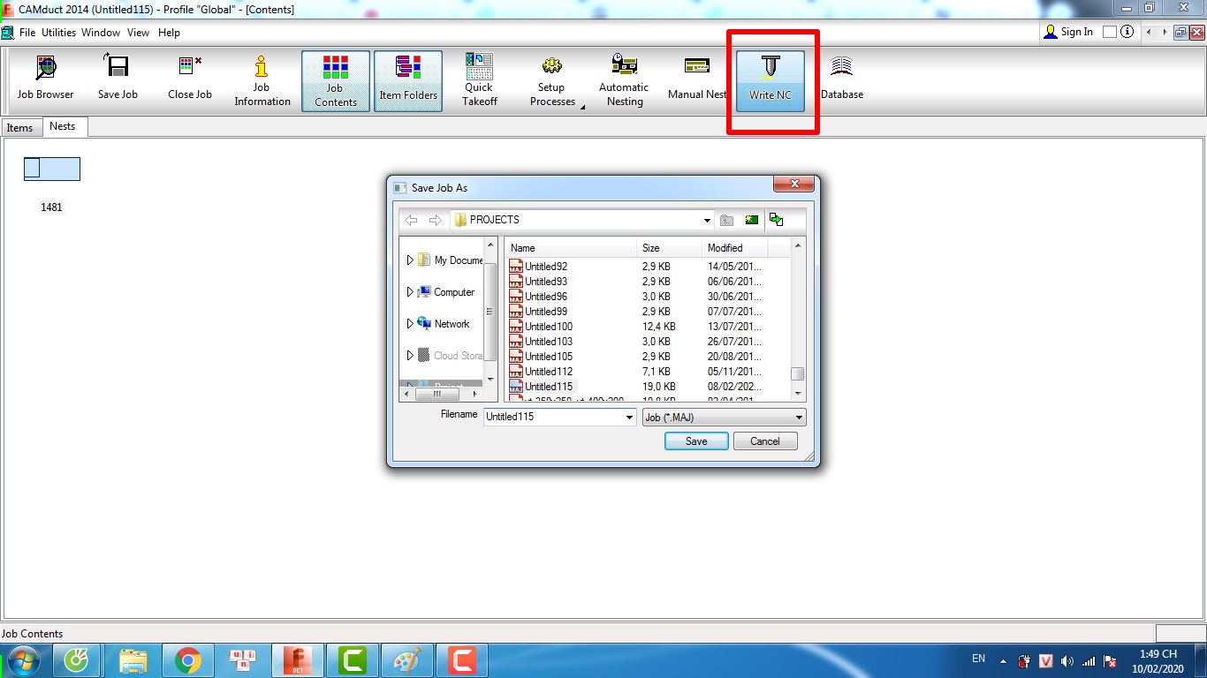
Task: Open the Manual Nest tool
Action: click(696, 79)
